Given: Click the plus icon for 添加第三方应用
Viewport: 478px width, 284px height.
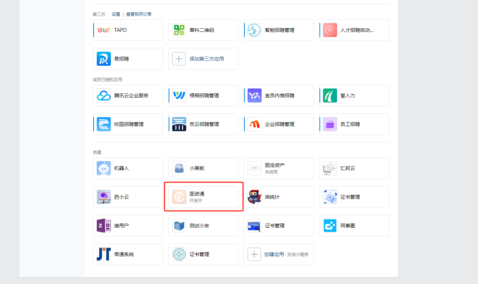Looking at the screenshot, I should click(x=179, y=59).
